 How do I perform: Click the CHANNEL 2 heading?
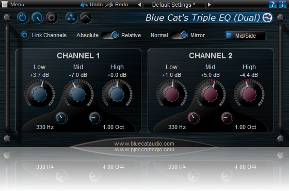(211, 56)
